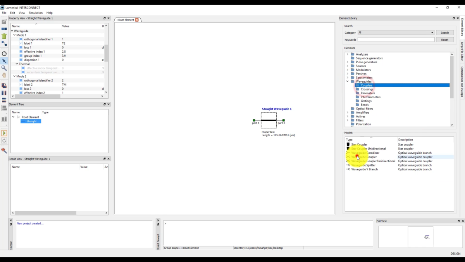Close the Result View panel
Viewport: 465px width, 262px height.
pos(108,159)
